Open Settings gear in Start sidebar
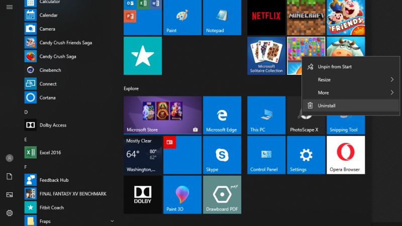The image size is (402, 226). (10, 213)
